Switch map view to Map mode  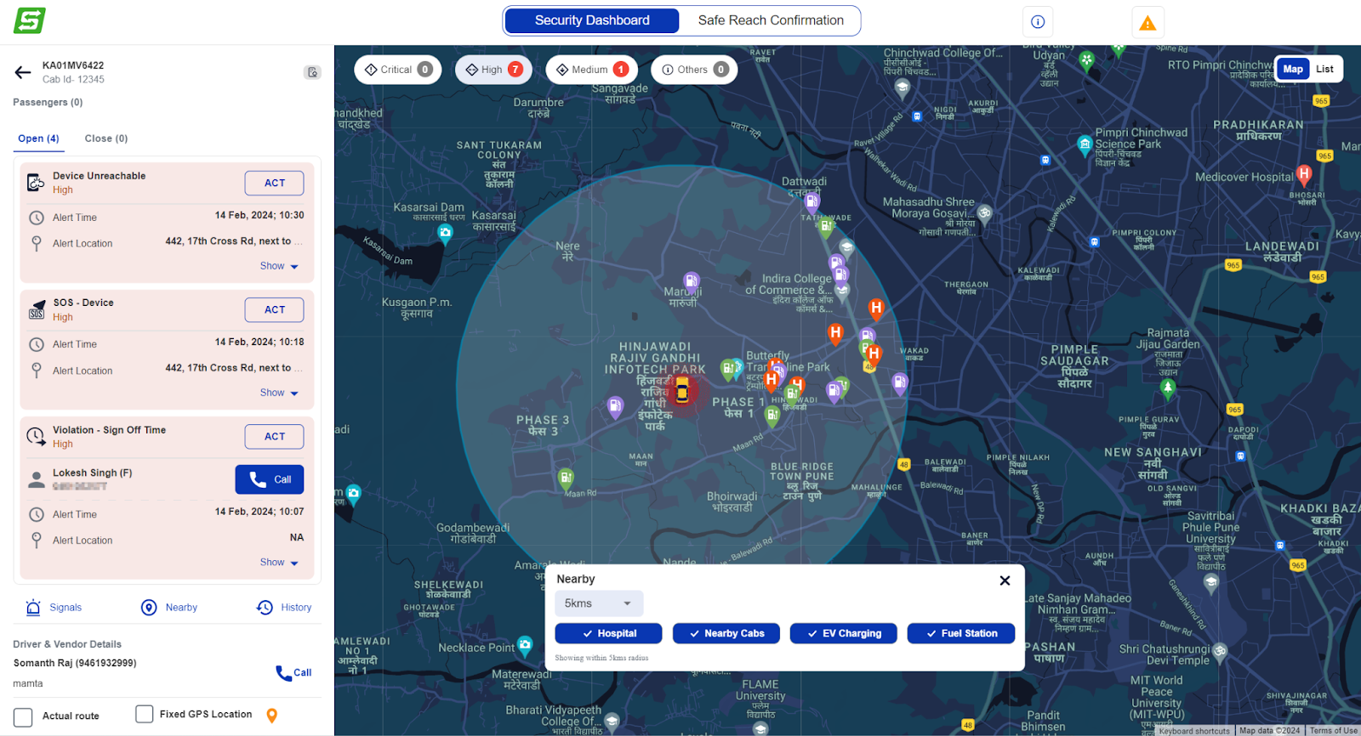(1293, 69)
